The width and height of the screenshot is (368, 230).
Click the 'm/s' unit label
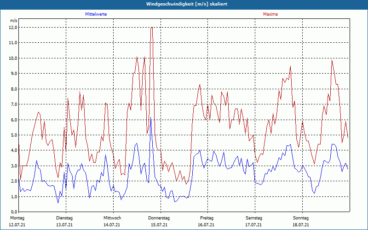tap(14, 21)
